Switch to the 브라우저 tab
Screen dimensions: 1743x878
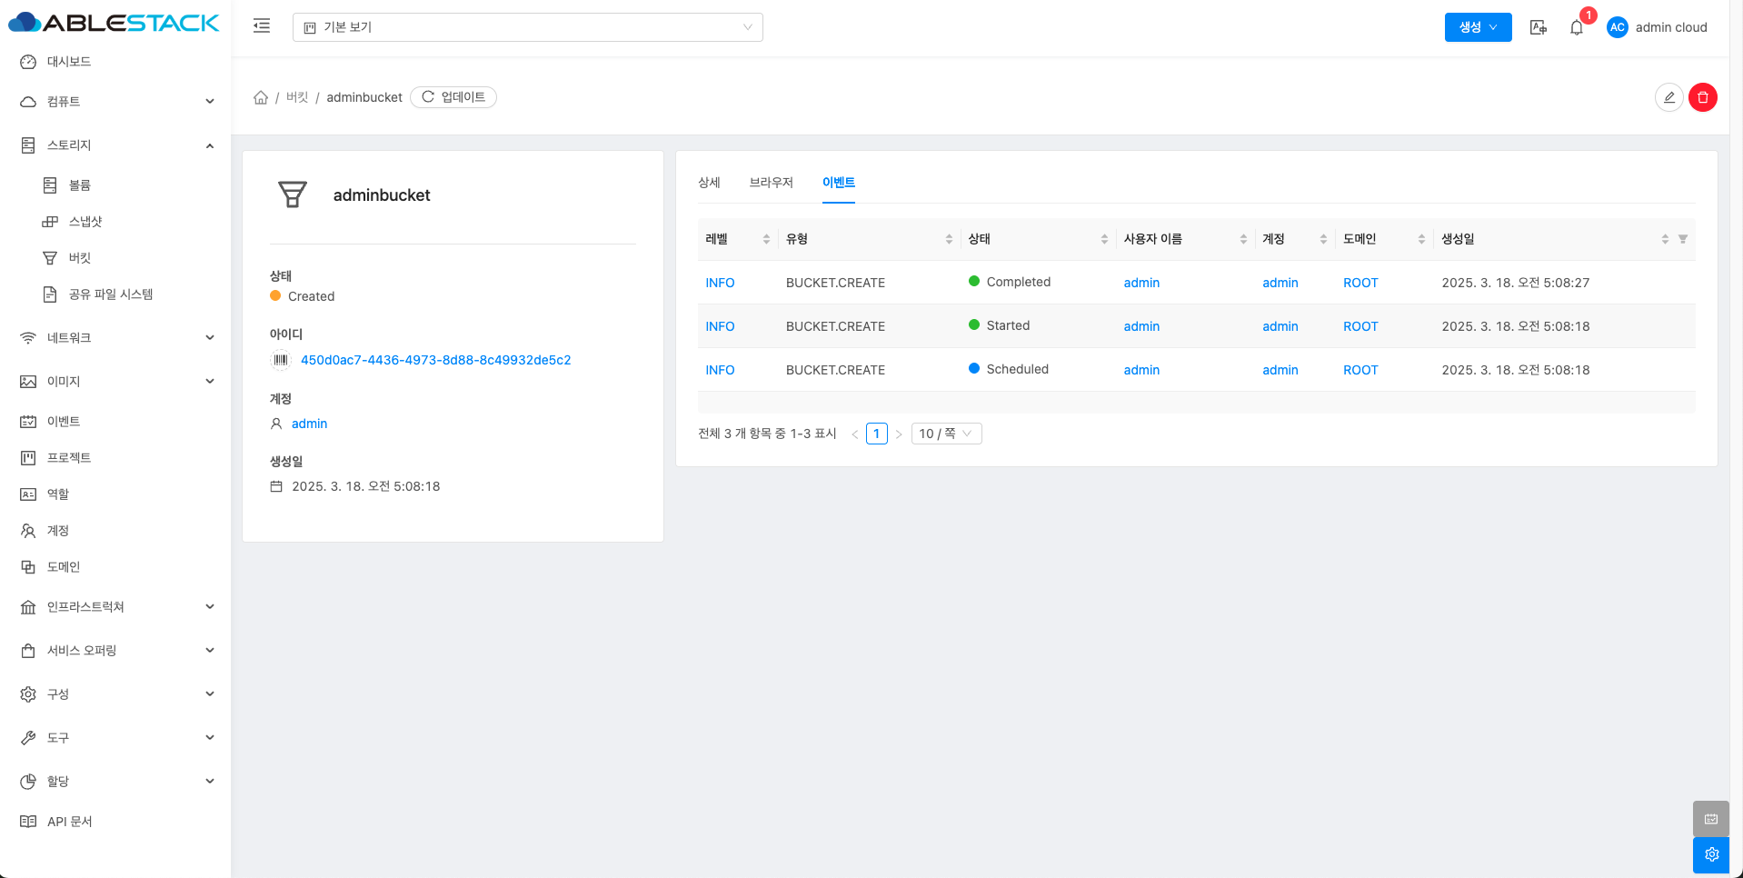771,183
